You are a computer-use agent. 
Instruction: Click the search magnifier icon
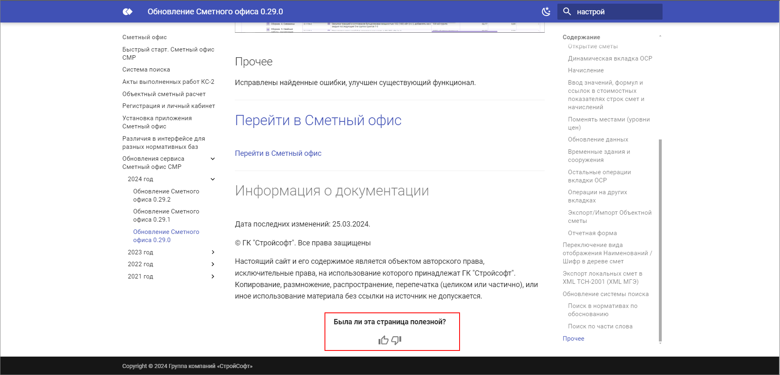pyautogui.click(x=567, y=12)
